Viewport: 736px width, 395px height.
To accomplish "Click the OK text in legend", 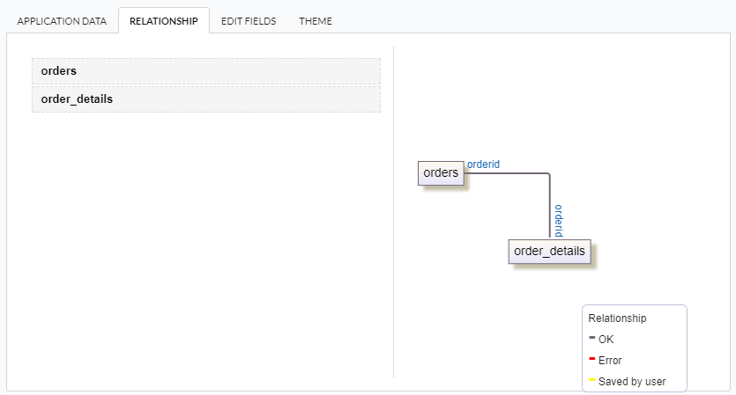I will click(x=606, y=339).
